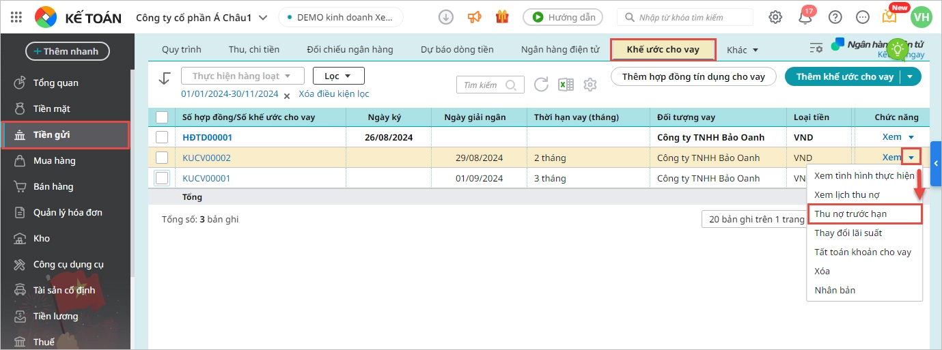Image resolution: width=942 pixels, height=350 pixels.
Task: Click Thêm hợp đồng tín dụng cho vay
Action: click(x=693, y=76)
